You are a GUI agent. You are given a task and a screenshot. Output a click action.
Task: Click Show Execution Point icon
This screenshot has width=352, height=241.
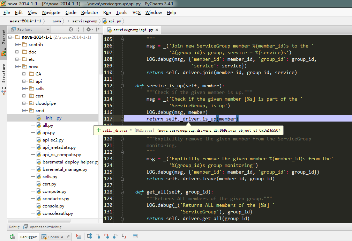point(78,236)
